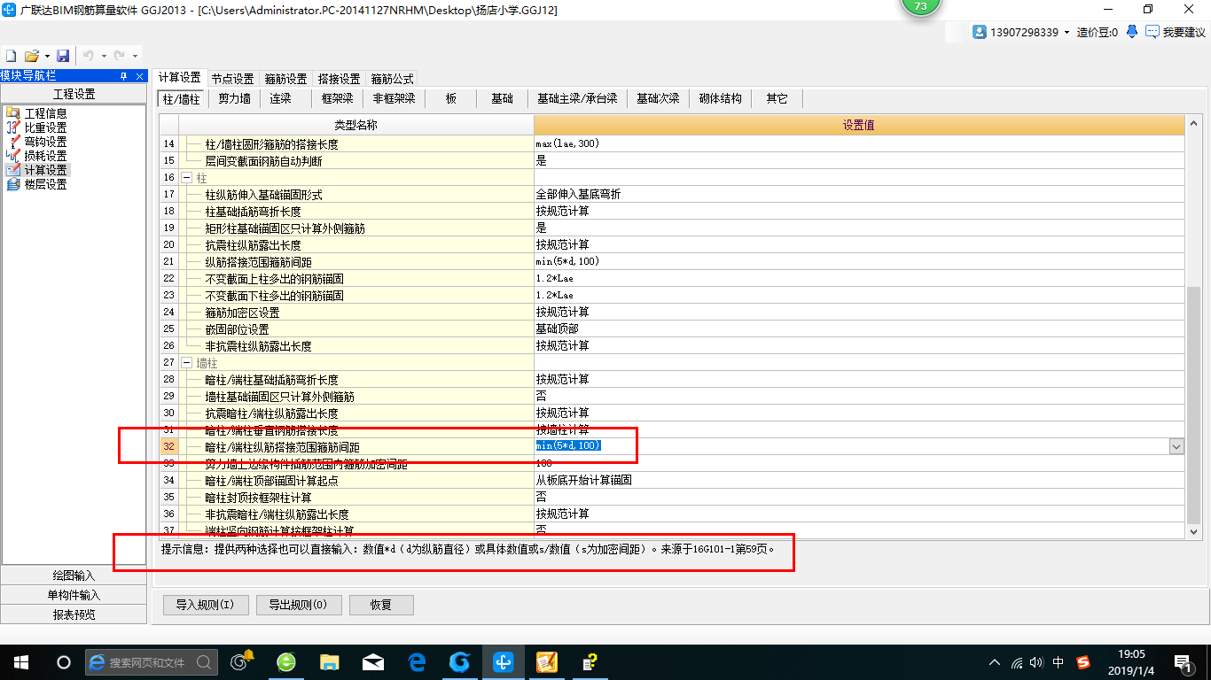
Task: Switch to the 搭接设置 tab
Action: click(x=339, y=79)
